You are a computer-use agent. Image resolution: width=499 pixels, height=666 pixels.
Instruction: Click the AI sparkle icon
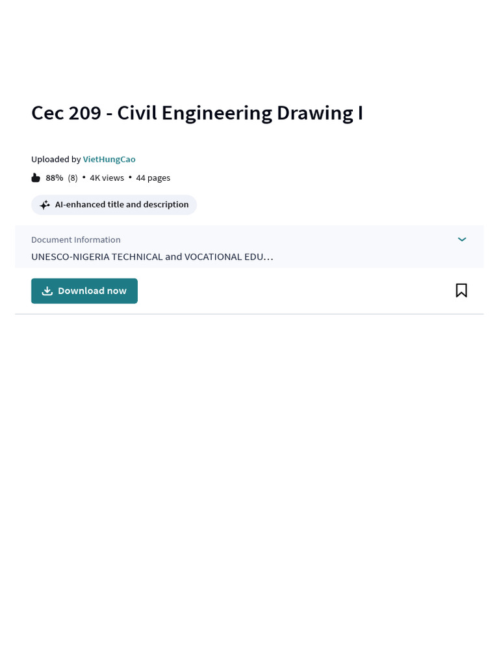point(44,205)
